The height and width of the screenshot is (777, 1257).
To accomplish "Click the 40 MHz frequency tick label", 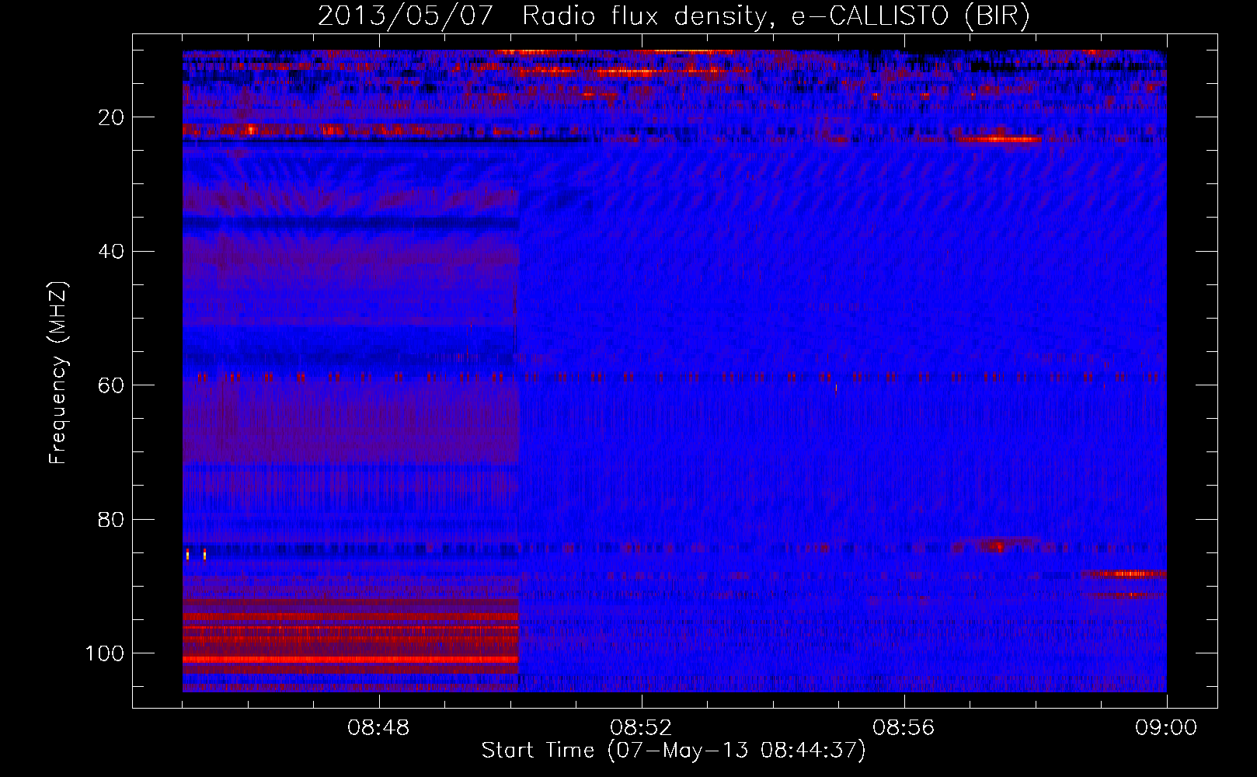I will (x=112, y=252).
